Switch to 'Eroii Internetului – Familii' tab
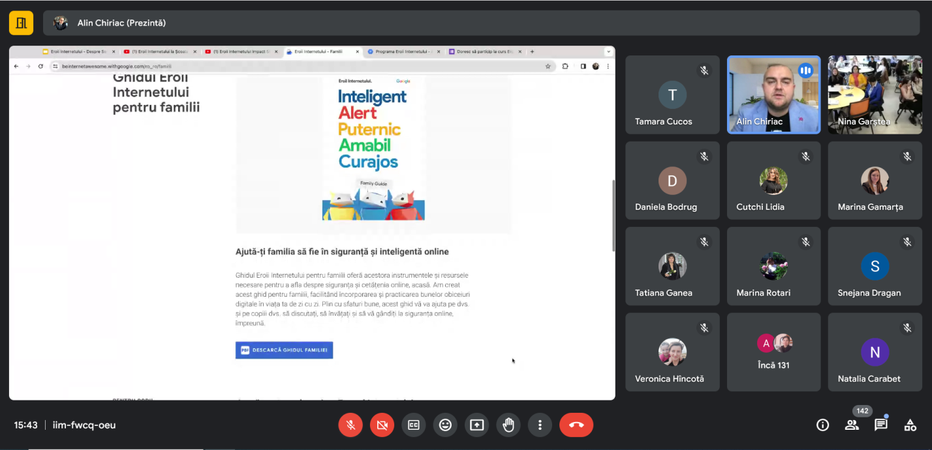932x450 pixels. (320, 52)
